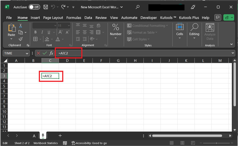
Task: Click the Copy icon in Clipboard group
Action: pos(21,32)
